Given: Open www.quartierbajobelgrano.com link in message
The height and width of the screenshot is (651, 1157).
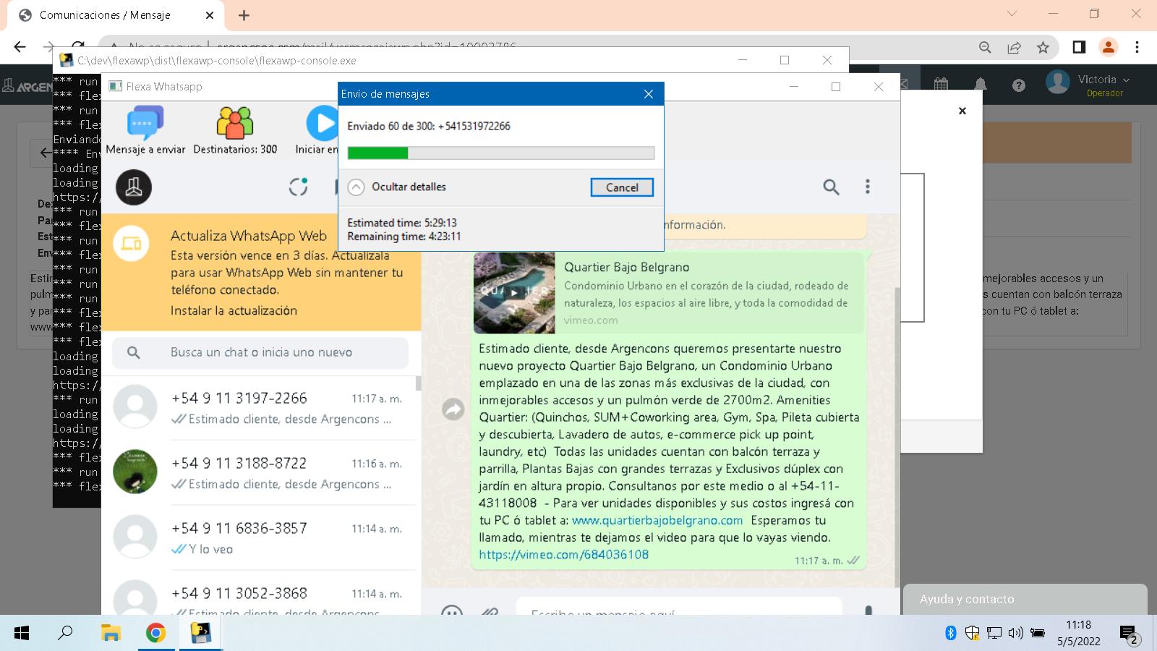Looking at the screenshot, I should click(x=657, y=520).
